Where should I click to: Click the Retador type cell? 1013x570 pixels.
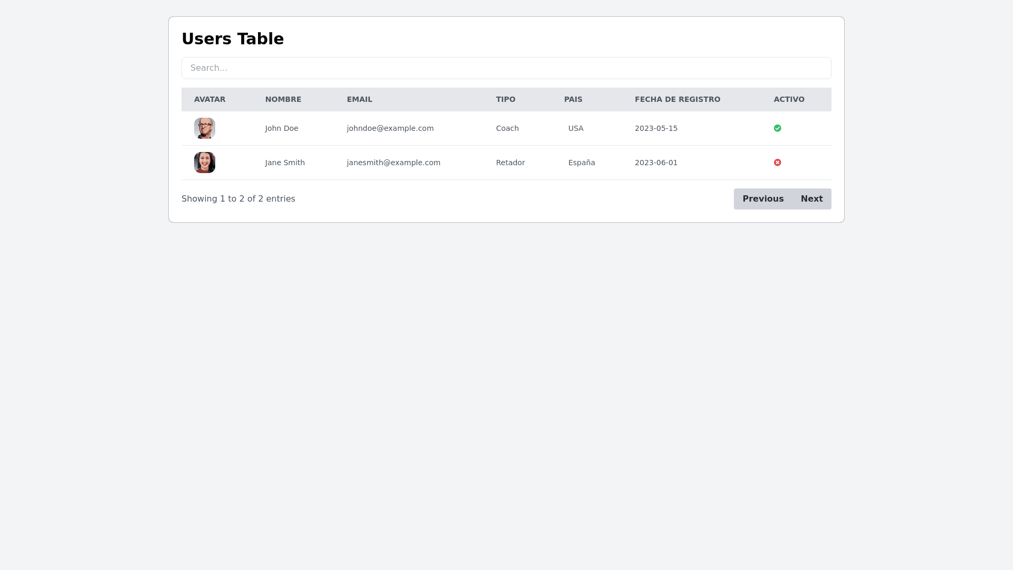(510, 163)
